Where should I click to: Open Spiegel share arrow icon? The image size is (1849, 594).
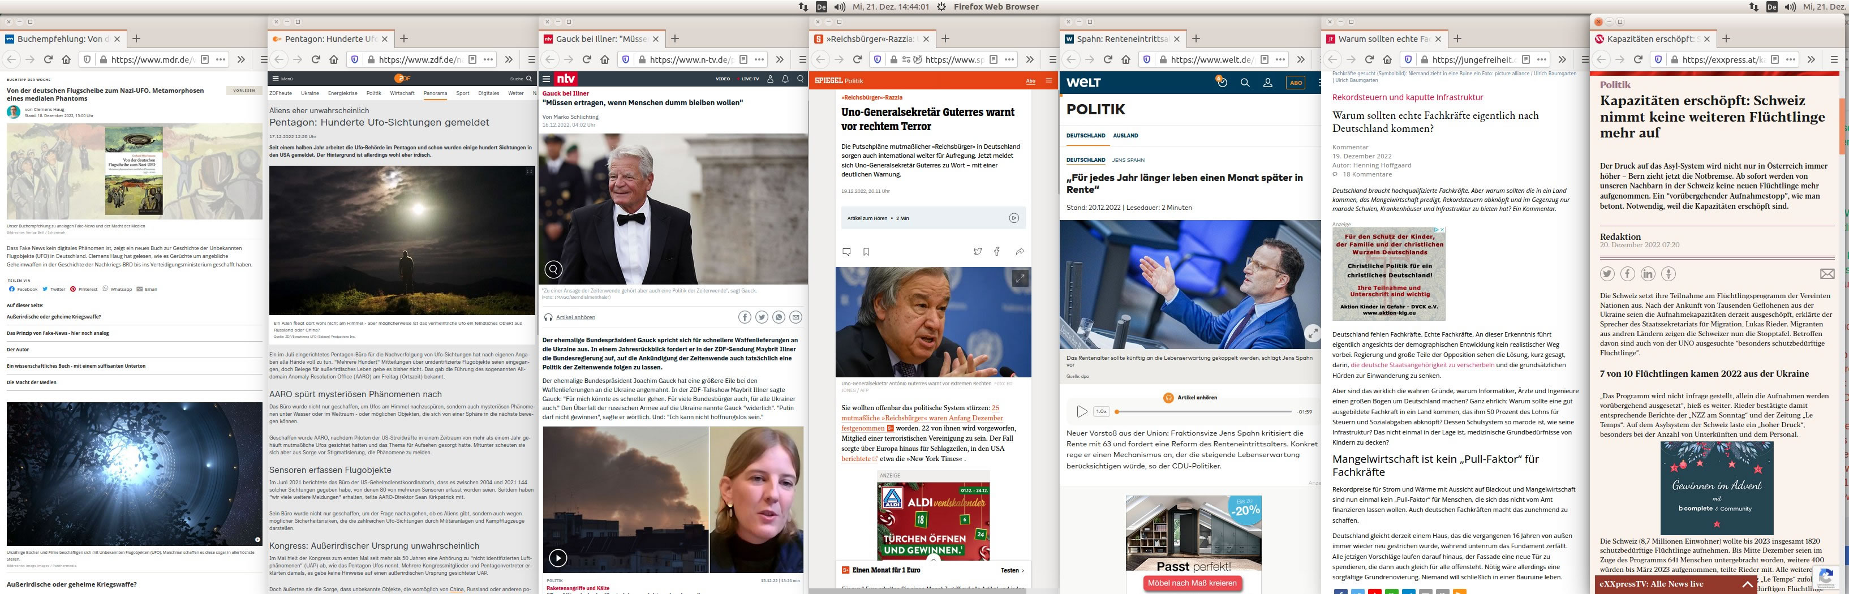(1020, 252)
